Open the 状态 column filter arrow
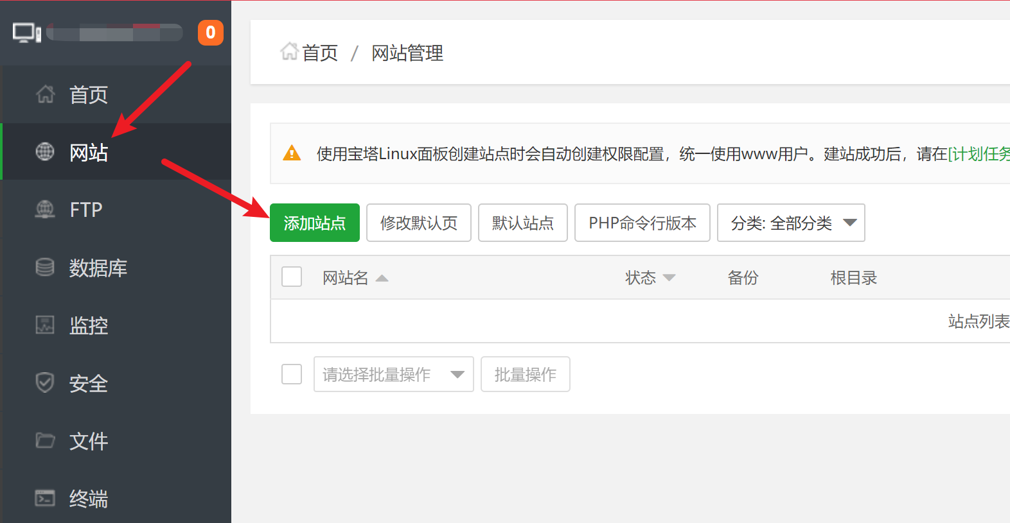1010x523 pixels. pyautogui.click(x=669, y=278)
